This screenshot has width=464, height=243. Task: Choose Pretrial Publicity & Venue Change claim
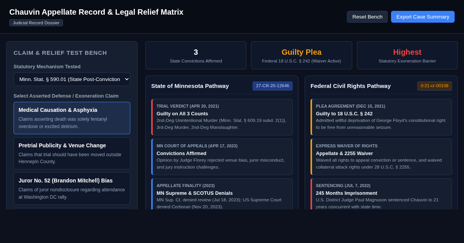72,154
